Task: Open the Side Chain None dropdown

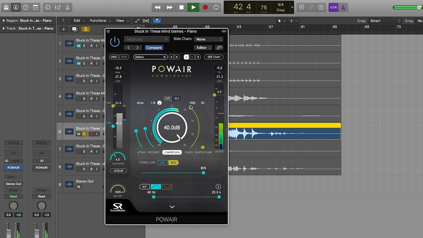Action: (209, 39)
